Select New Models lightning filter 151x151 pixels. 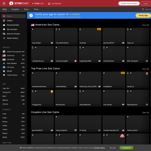coord(14,63)
